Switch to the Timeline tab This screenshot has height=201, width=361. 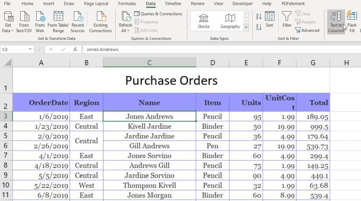pos(173,4)
